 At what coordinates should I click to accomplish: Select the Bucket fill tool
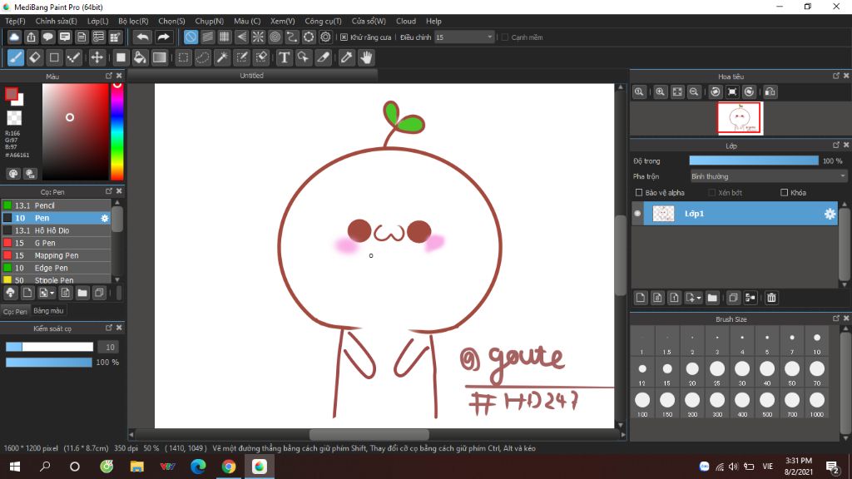140,57
